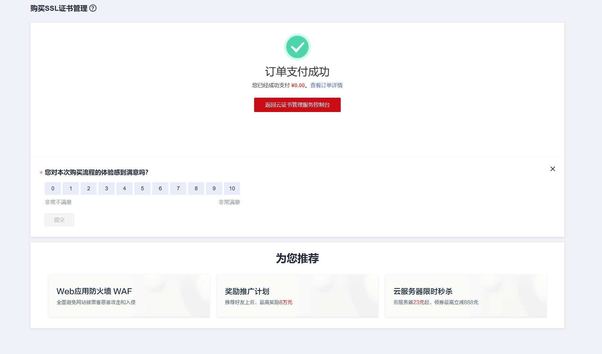This screenshot has height=354, width=602.
Task: Choose rating 3 in survey
Action: 107,189
